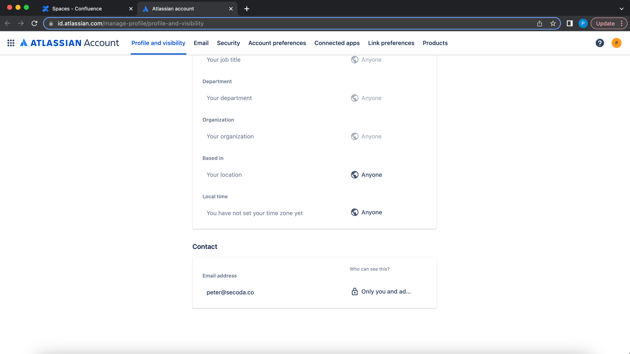Image resolution: width=630 pixels, height=354 pixels.
Task: Switch to the Security tab
Action: coord(228,43)
